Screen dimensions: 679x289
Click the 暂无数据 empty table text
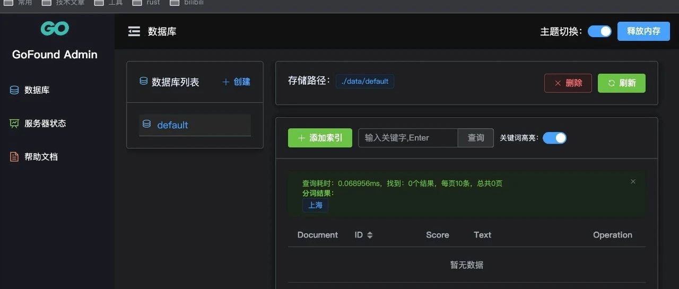point(467,265)
